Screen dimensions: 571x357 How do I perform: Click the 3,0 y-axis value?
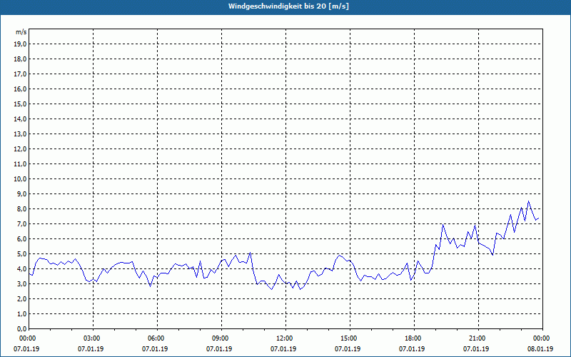21,283
